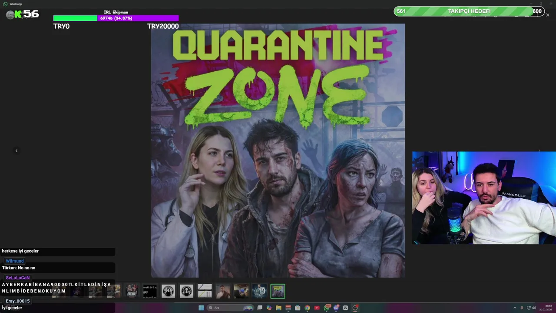Select football player number 10 thumbnail
The image size is (556, 313).
[259, 291]
